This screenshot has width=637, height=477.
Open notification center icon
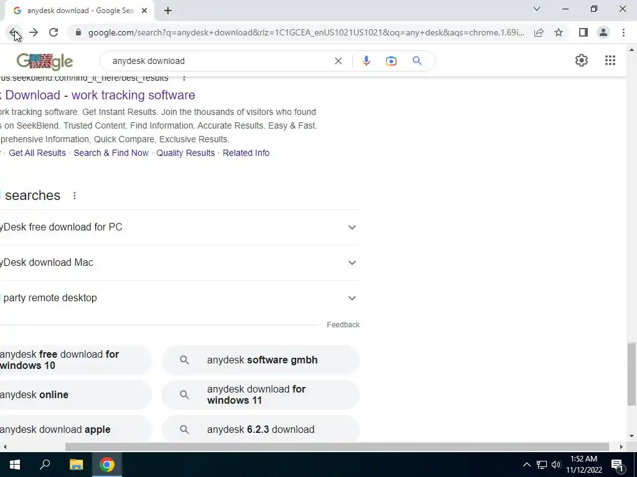point(618,465)
